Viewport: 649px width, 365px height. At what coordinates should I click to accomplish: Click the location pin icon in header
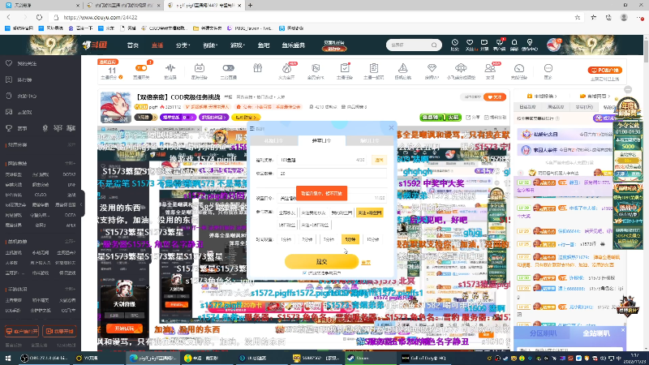pos(530,42)
